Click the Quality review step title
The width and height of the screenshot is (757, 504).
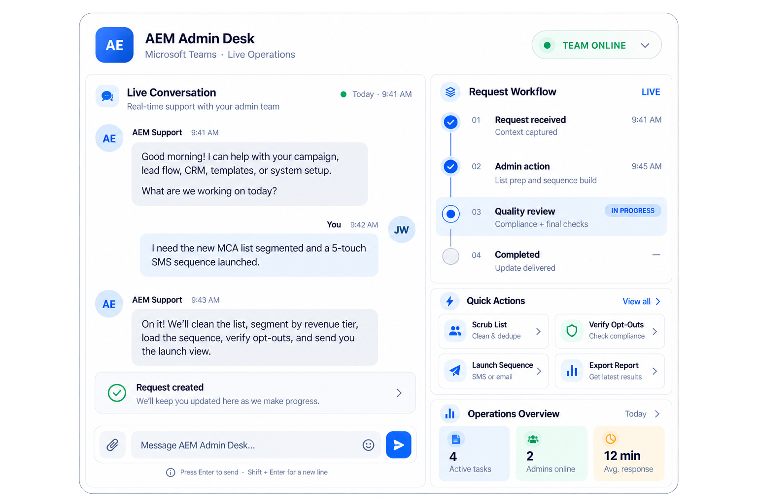tap(525, 211)
